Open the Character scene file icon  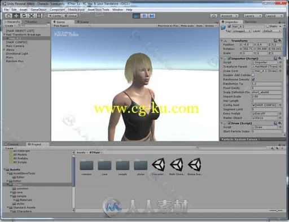tap(159, 164)
